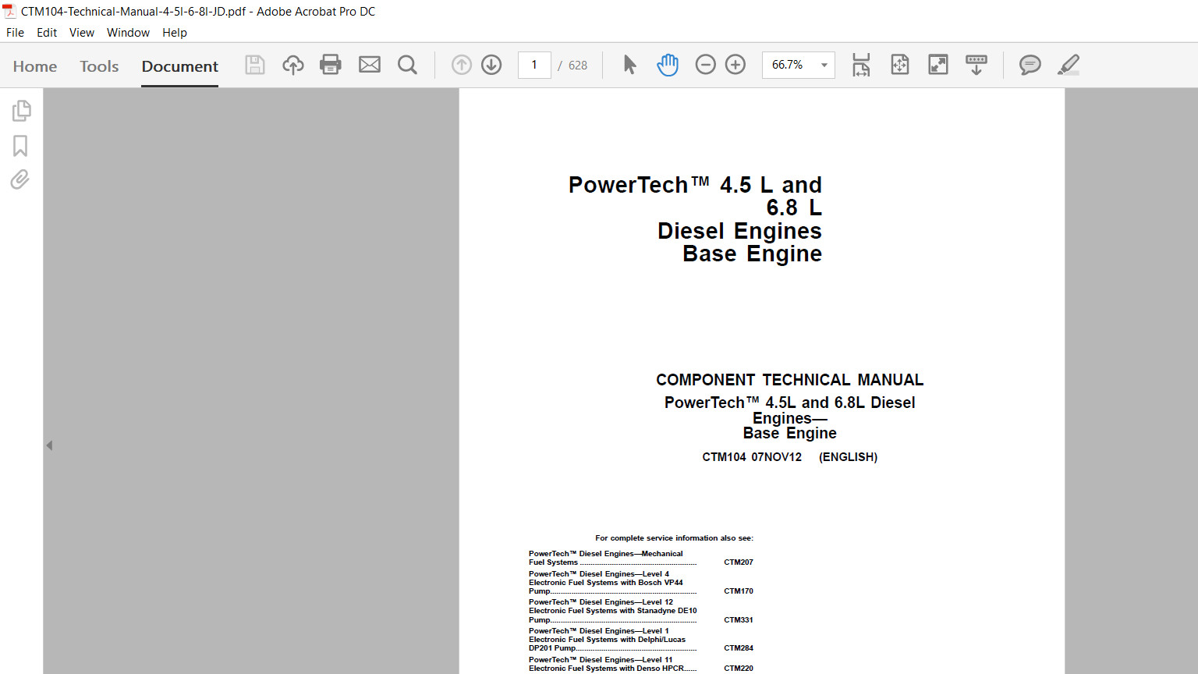Open the Help menu

[175, 33]
